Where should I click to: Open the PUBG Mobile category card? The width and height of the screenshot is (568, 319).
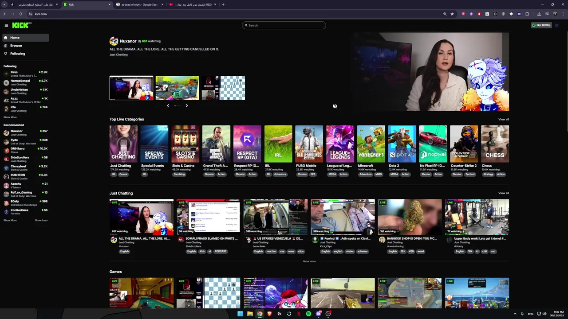(x=309, y=144)
